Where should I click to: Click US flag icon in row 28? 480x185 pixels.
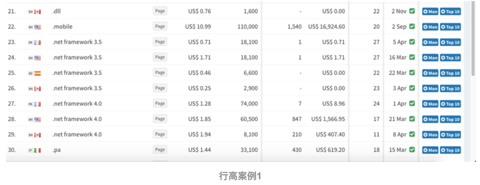click(37, 120)
